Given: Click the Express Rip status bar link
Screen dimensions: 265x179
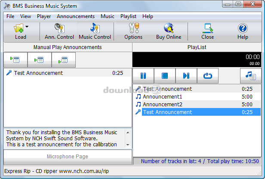Looking at the screenshot, I should point(56,171).
